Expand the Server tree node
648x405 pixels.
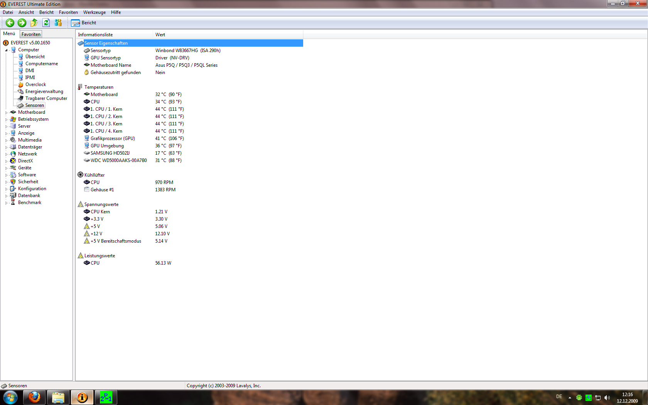click(x=6, y=127)
